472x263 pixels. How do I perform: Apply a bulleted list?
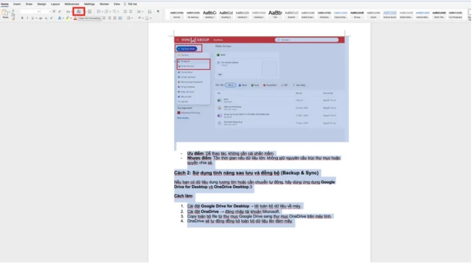click(99, 11)
